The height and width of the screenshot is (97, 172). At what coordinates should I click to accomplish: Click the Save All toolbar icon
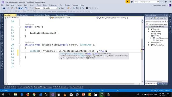pyautogui.click(x=22, y=8)
